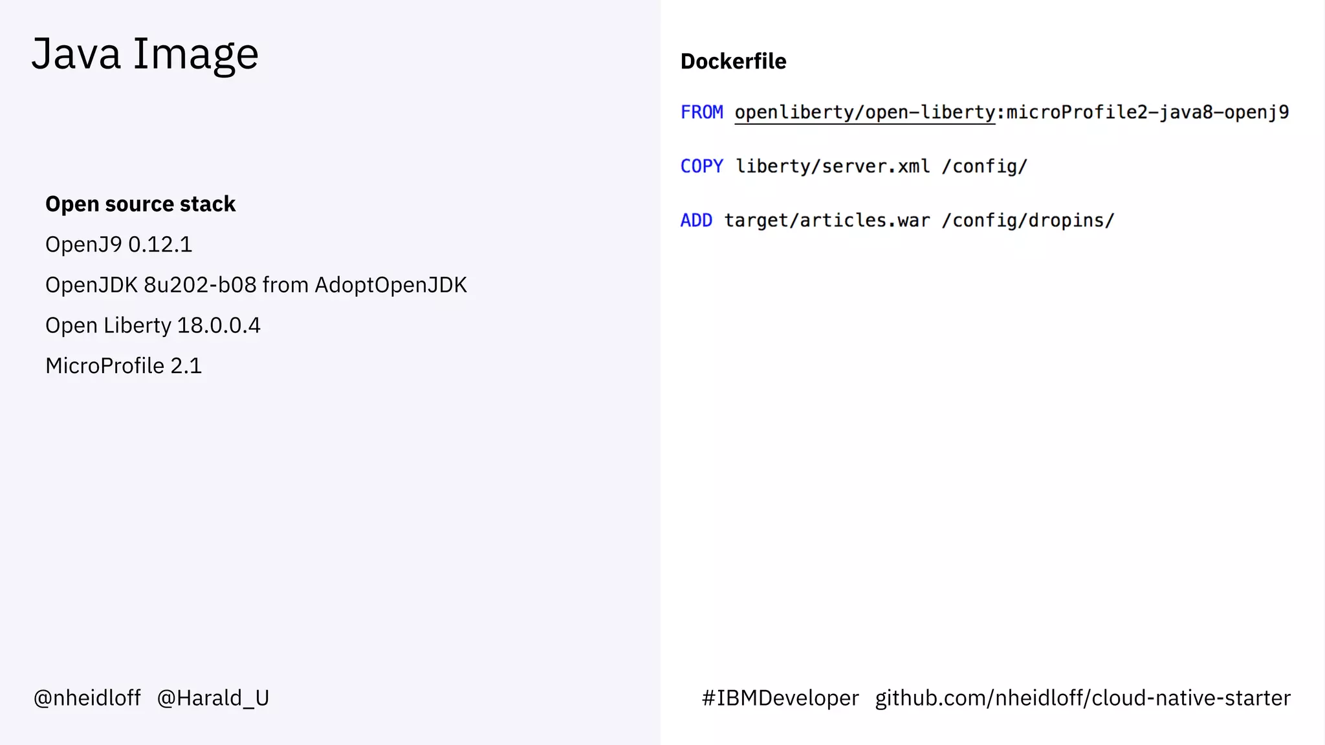
Task: Click the @Harald_U Twitter handle
Action: (213, 698)
